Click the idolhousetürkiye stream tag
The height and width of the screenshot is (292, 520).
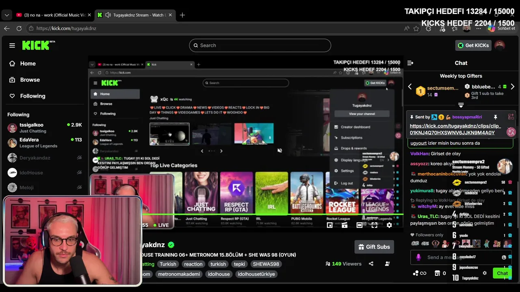coord(256,274)
